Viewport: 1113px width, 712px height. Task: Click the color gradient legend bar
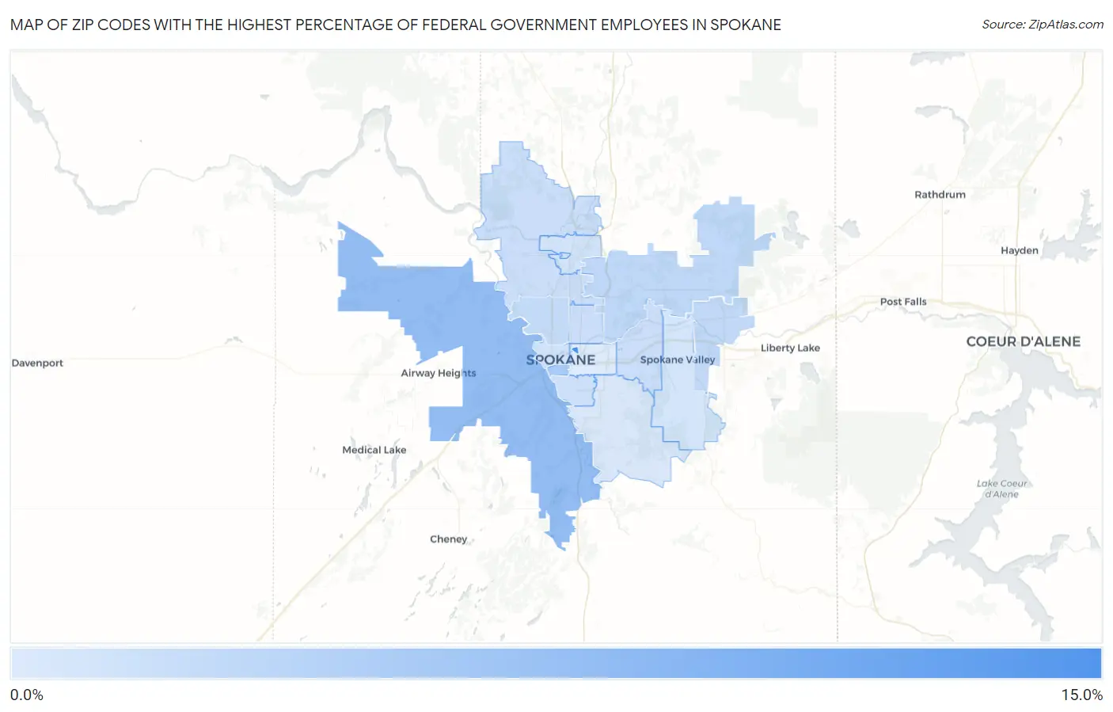click(556, 664)
